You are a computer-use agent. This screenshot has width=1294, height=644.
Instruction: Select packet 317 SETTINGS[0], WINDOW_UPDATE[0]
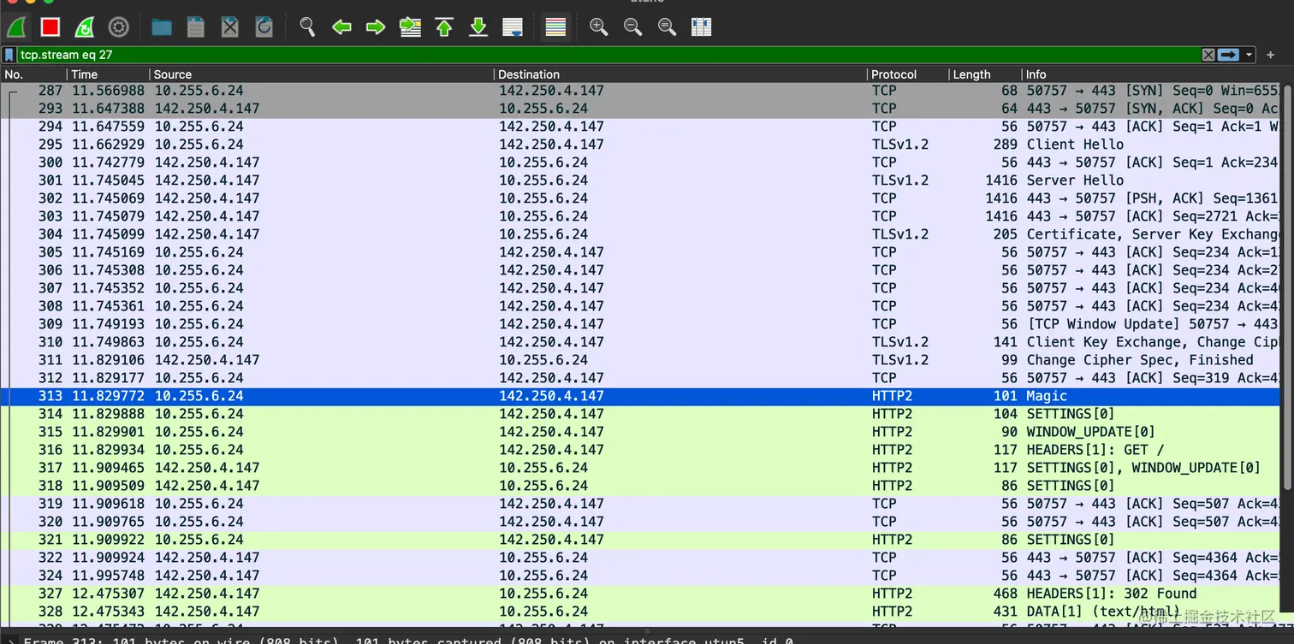point(641,468)
